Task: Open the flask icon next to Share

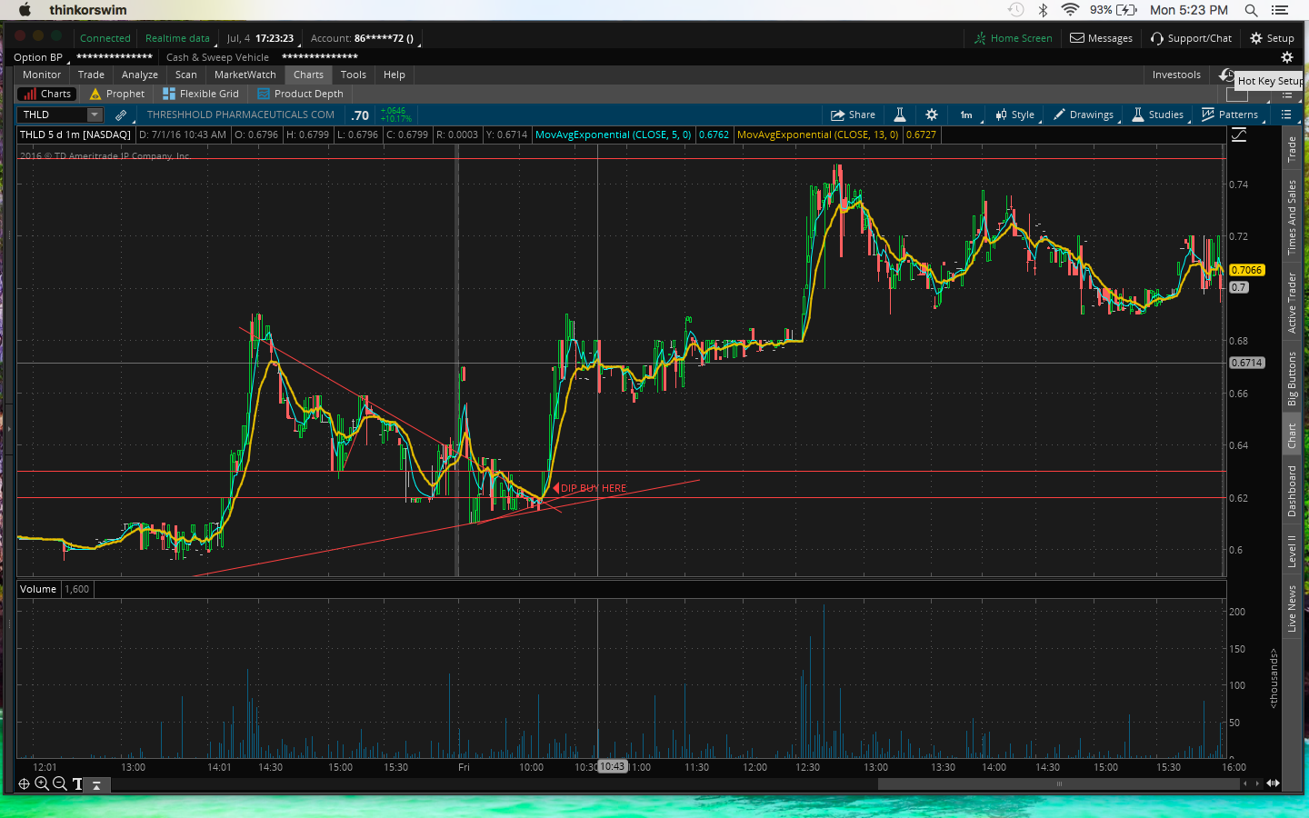Action: (x=900, y=115)
